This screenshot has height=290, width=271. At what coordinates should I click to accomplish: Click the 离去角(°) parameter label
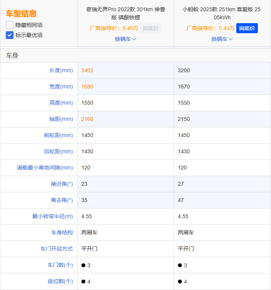point(62,200)
